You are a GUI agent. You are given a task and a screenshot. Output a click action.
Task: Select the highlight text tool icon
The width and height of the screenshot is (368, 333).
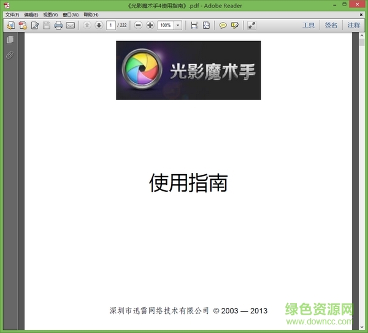point(235,25)
